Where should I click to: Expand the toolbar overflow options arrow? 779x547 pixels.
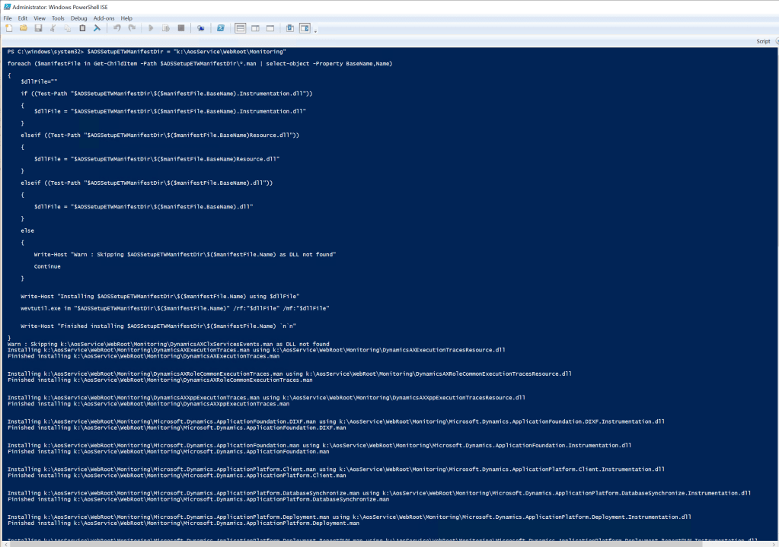click(x=315, y=31)
